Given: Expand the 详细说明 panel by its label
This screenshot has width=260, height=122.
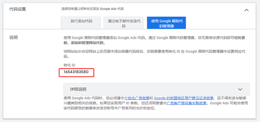Looking at the screenshot, I should (78, 89).
